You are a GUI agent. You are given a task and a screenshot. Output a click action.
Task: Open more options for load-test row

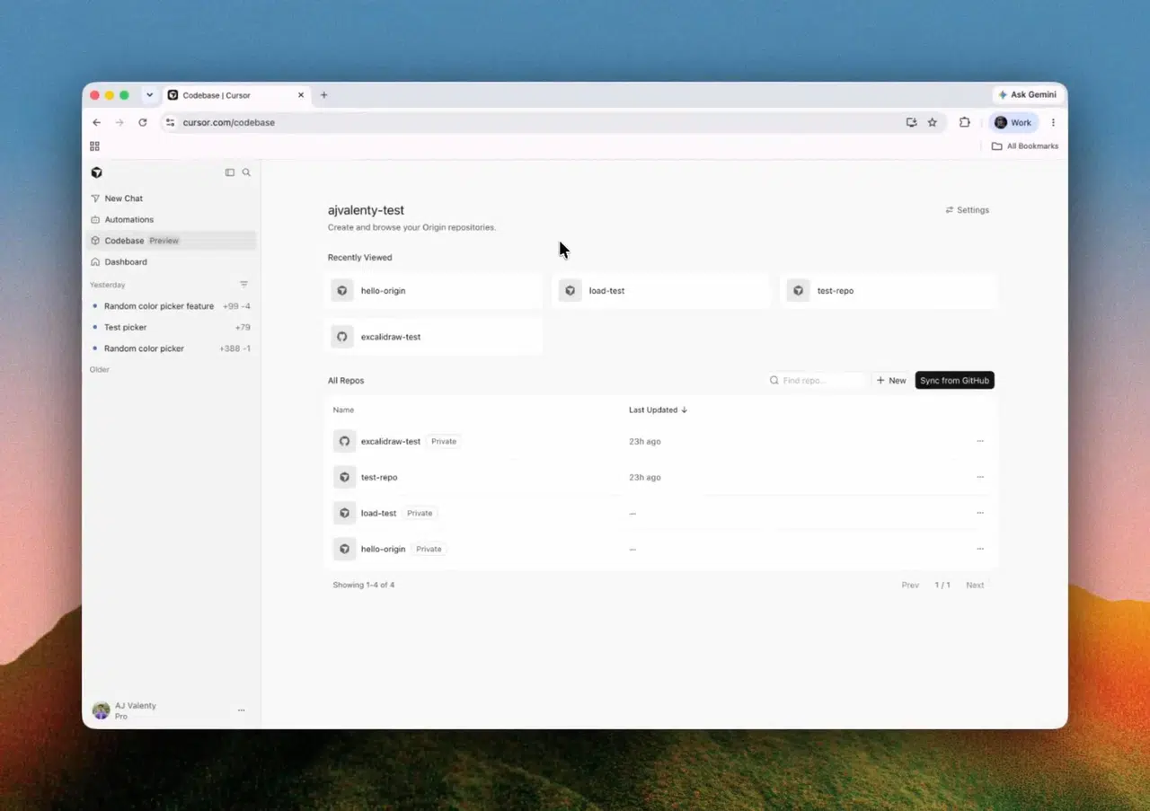tap(979, 513)
